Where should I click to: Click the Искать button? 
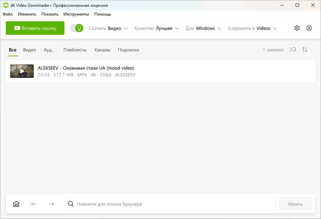pyautogui.click(x=295, y=204)
